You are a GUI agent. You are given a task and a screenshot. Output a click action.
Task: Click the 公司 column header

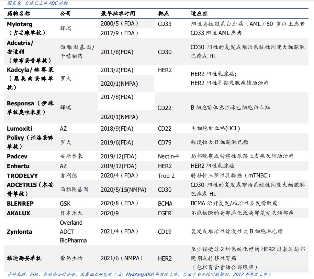click(x=65, y=14)
